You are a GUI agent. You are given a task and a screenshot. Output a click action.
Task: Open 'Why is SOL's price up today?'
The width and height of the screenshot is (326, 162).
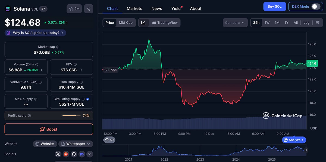(x=35, y=33)
